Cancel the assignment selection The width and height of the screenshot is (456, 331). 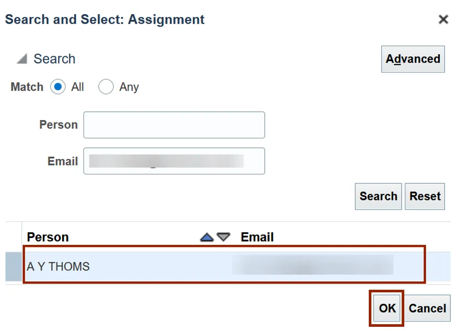(x=427, y=308)
